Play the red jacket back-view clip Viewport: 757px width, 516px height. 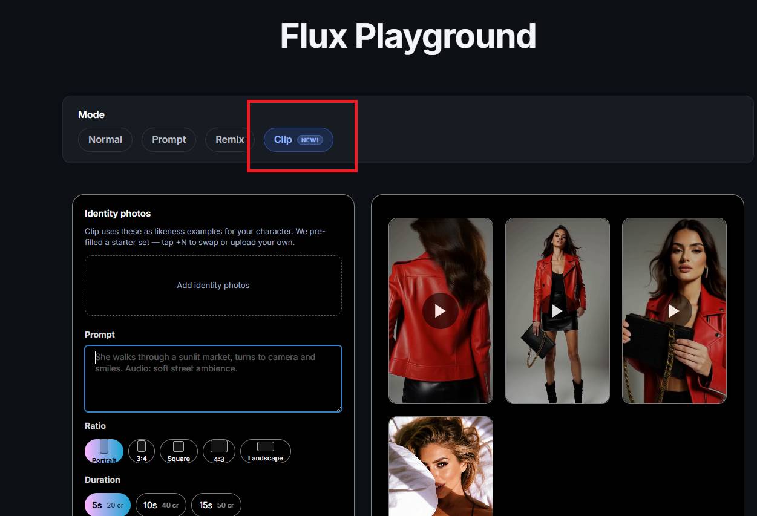441,311
